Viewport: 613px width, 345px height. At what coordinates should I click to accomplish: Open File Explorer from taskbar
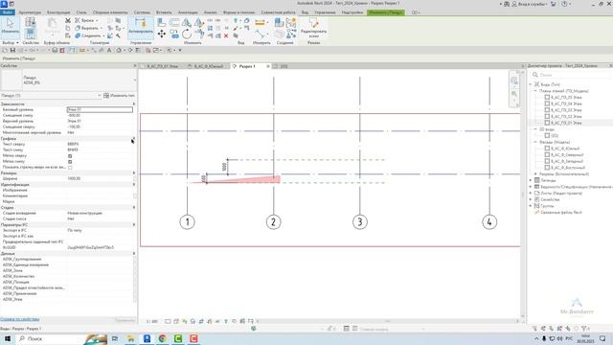[x=130, y=338]
